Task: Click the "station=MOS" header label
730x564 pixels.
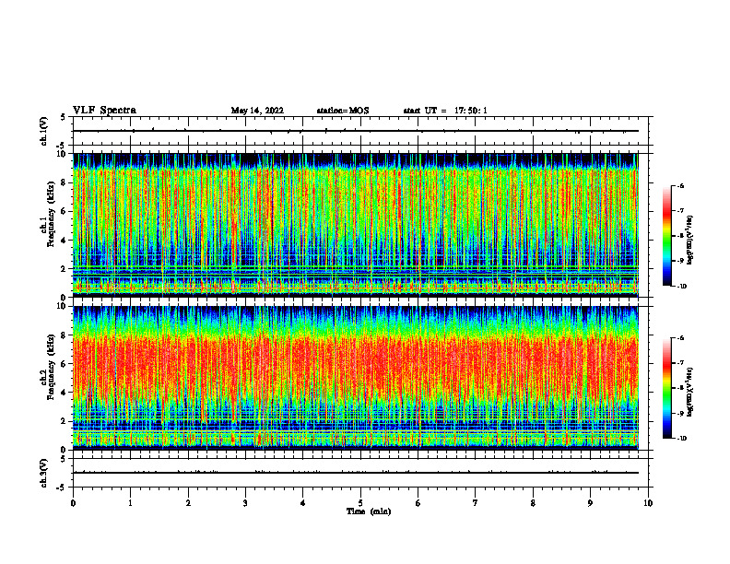Action: pyautogui.click(x=343, y=111)
